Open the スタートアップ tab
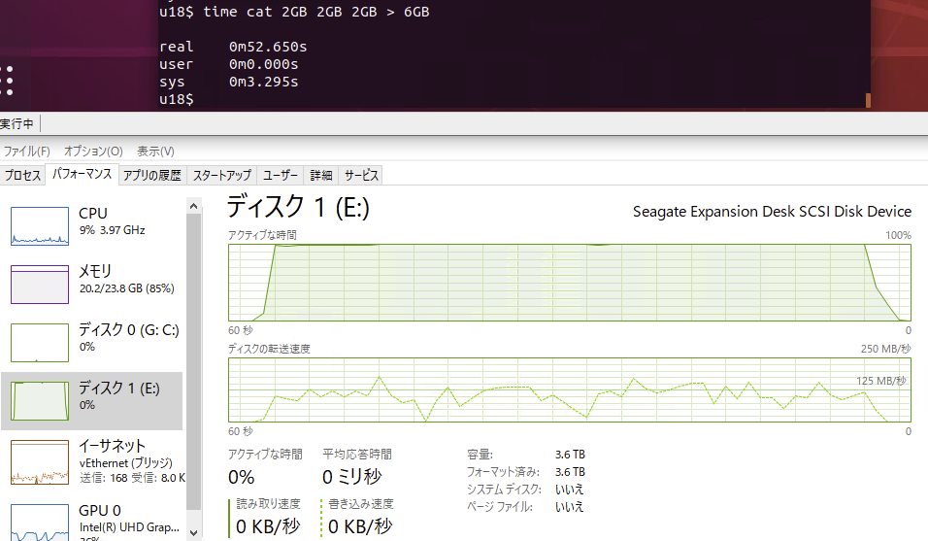The height and width of the screenshot is (541, 928). tap(221, 176)
